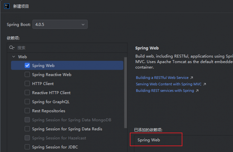Enable the Spring Reactive Web checkbox
Image resolution: width=233 pixels, height=152 pixels.
27,74
